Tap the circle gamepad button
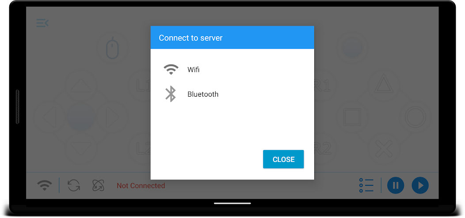The image size is (465, 218). point(415,117)
